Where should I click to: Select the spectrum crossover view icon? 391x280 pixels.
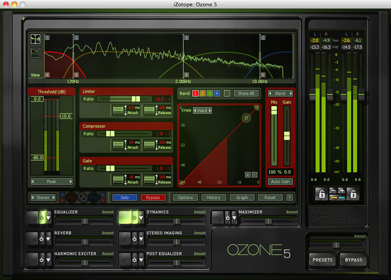(x=35, y=39)
